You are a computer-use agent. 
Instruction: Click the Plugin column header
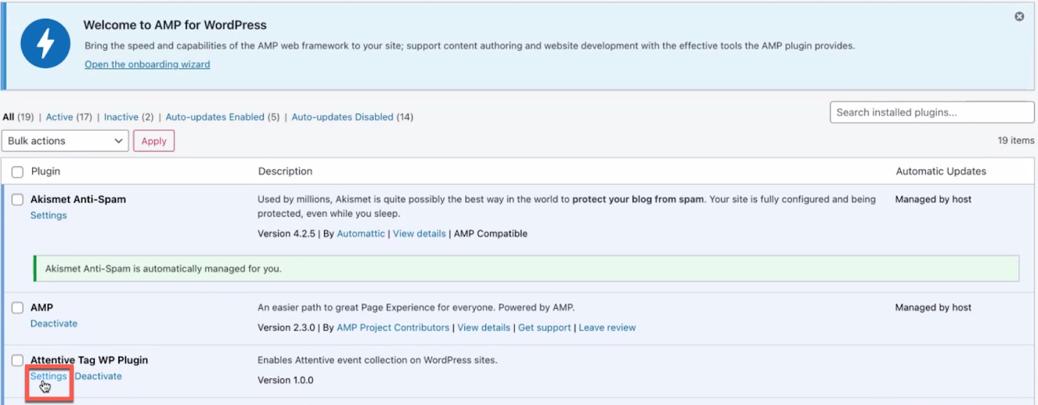[45, 171]
